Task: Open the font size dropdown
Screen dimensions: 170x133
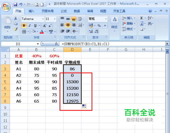Action: coord(55,19)
